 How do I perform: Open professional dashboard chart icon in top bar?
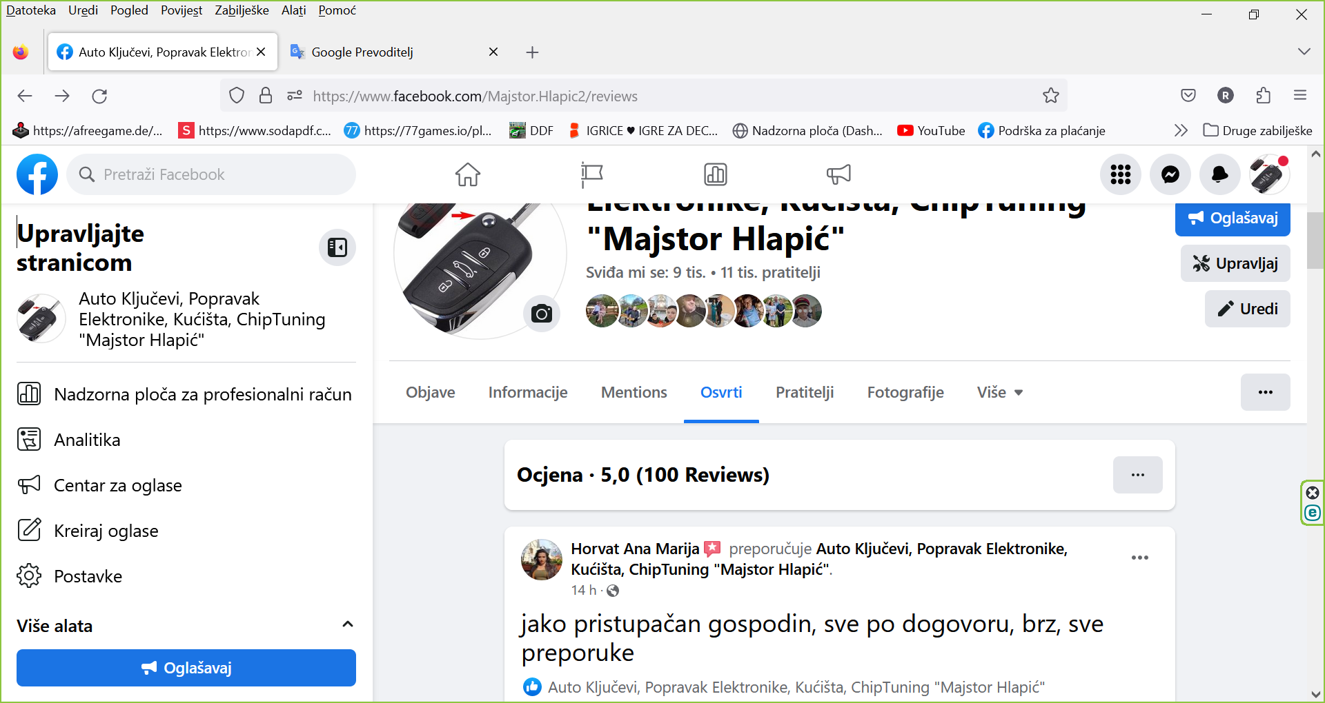pos(716,174)
